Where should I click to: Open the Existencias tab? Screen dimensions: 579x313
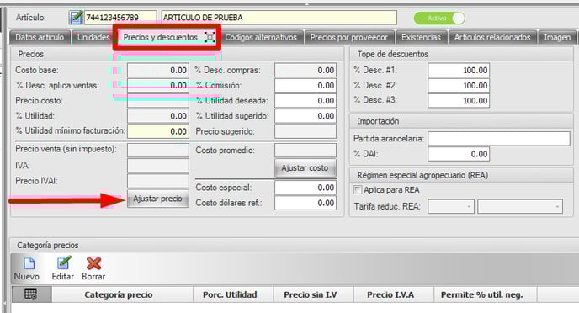click(x=421, y=37)
